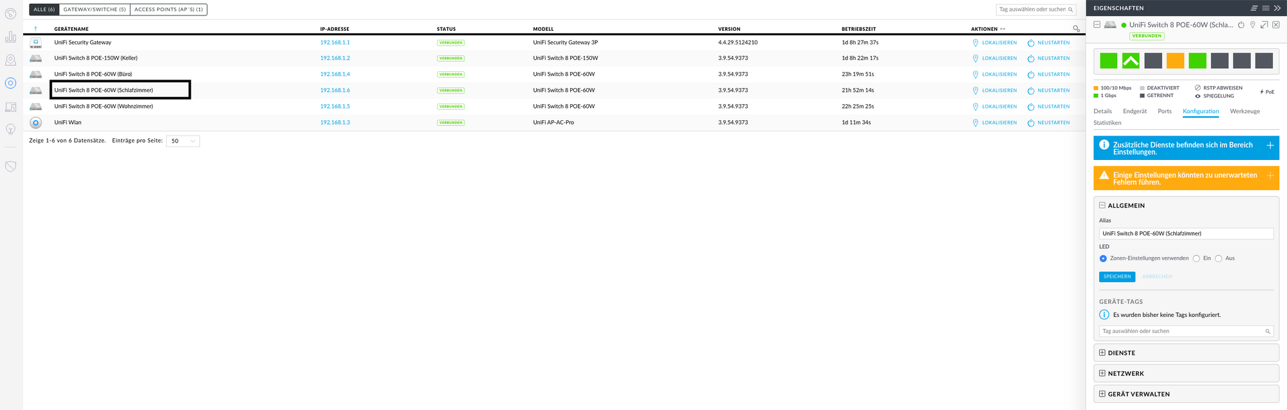This screenshot has width=1287, height=410.
Task: Open the Statistics bar-chart sidebar icon
Action: coord(10,37)
